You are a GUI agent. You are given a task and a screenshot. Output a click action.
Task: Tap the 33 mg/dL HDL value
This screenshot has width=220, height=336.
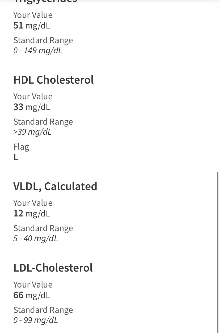pos(32,107)
